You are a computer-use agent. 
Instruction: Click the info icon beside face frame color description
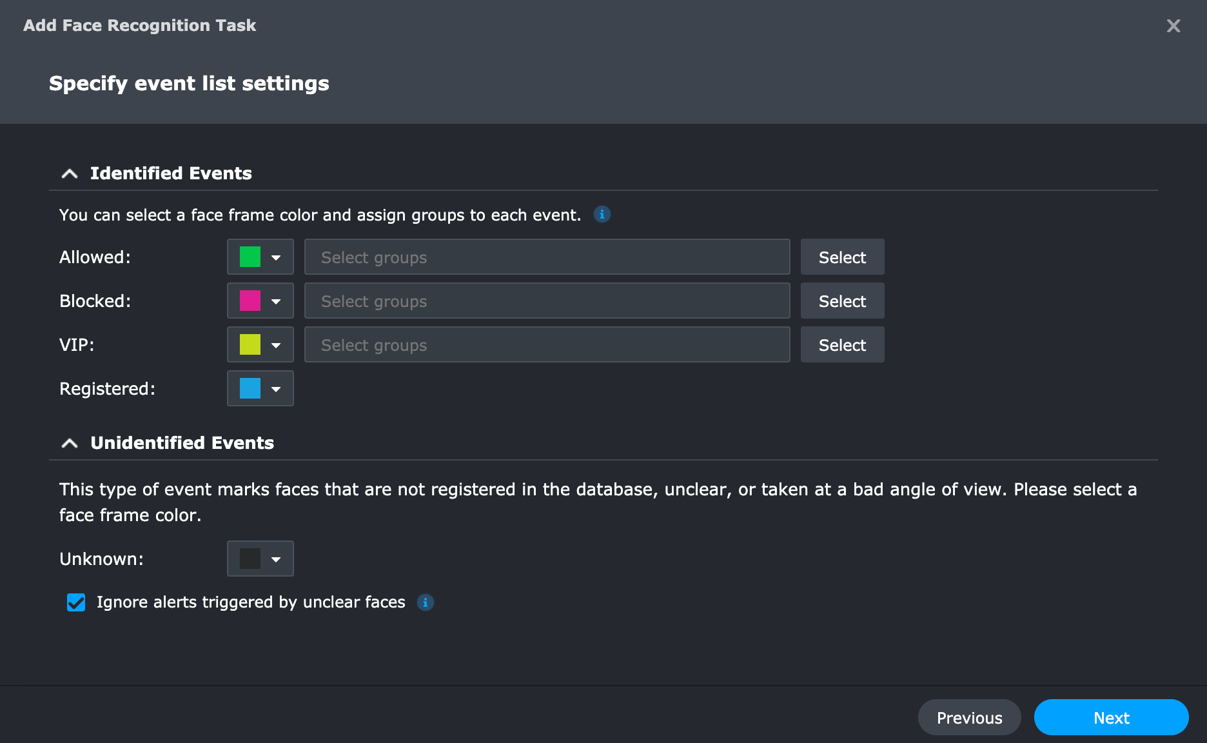602,214
